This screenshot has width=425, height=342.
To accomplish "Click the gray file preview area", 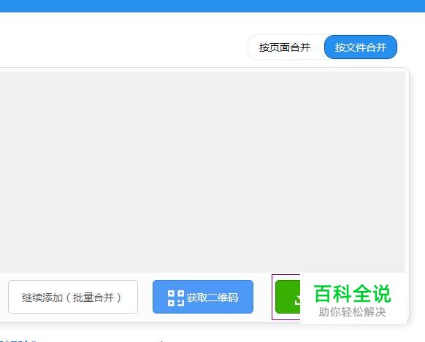I will [202, 171].
